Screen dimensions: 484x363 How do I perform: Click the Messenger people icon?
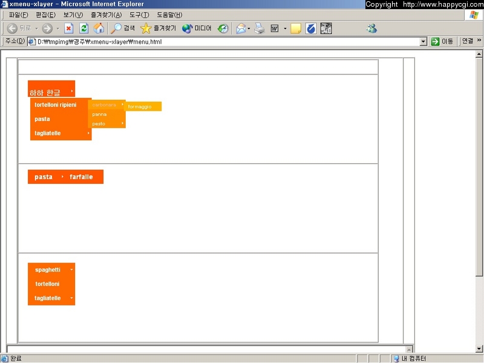[x=371, y=28]
